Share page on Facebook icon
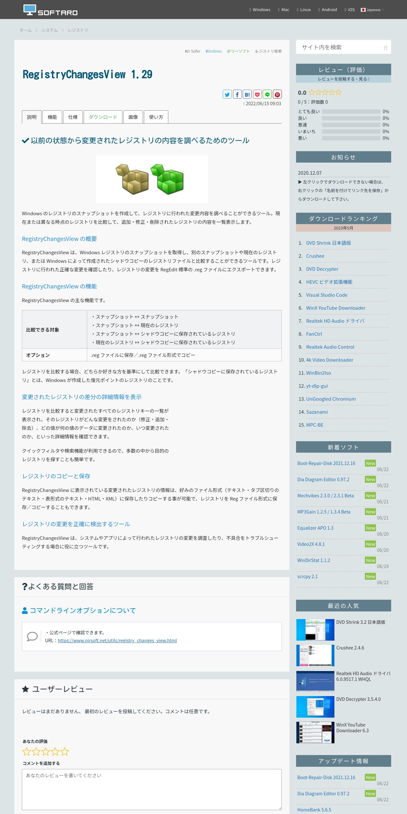This screenshot has height=814, width=407. tap(237, 94)
